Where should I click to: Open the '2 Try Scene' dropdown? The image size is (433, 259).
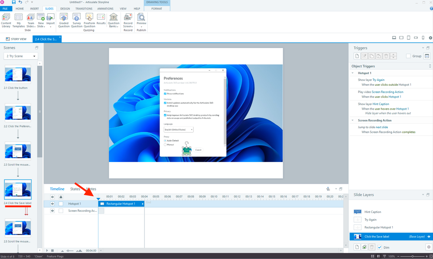(20, 56)
